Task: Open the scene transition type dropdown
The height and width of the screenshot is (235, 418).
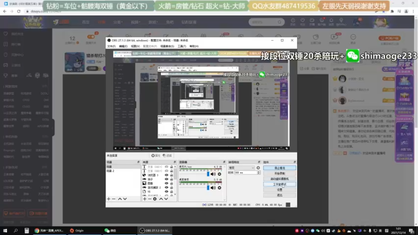Action: point(241,168)
